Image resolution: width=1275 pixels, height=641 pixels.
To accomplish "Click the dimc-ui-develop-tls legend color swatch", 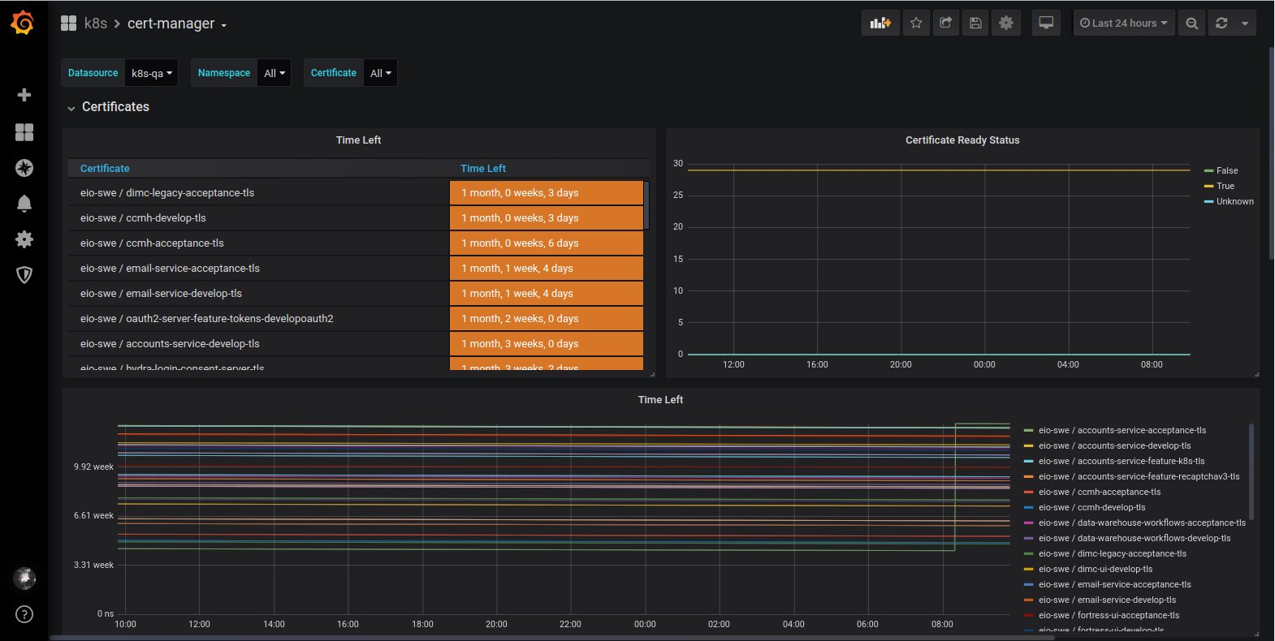I will (1029, 570).
